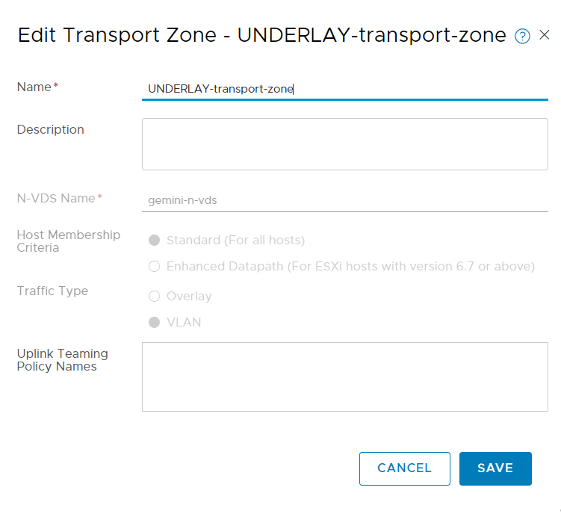Image resolution: width=561 pixels, height=514 pixels.
Task: Click the Host Membership Criteria label
Action: pos(68,241)
